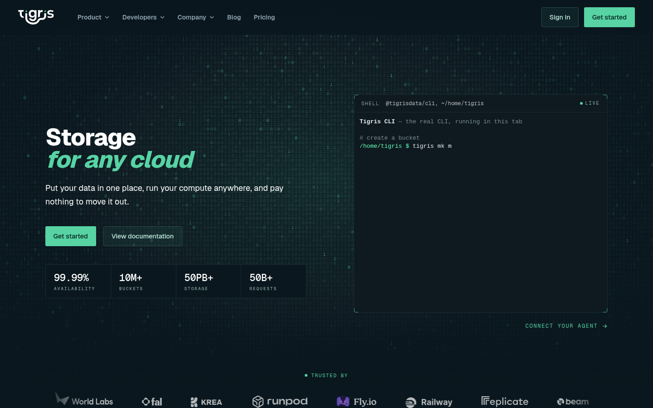Expand the Product dropdown menu
653x408 pixels.
[x=93, y=17]
